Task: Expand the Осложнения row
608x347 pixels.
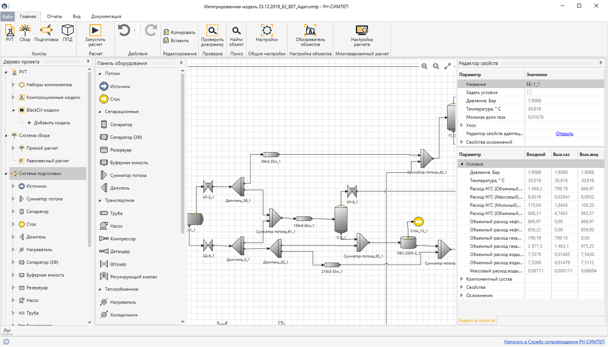Action: pyautogui.click(x=462, y=295)
